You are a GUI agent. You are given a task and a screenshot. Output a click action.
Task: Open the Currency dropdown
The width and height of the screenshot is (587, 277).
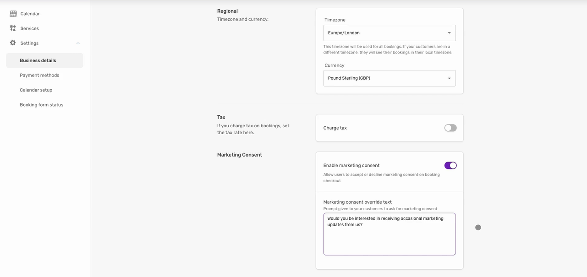coord(385,78)
